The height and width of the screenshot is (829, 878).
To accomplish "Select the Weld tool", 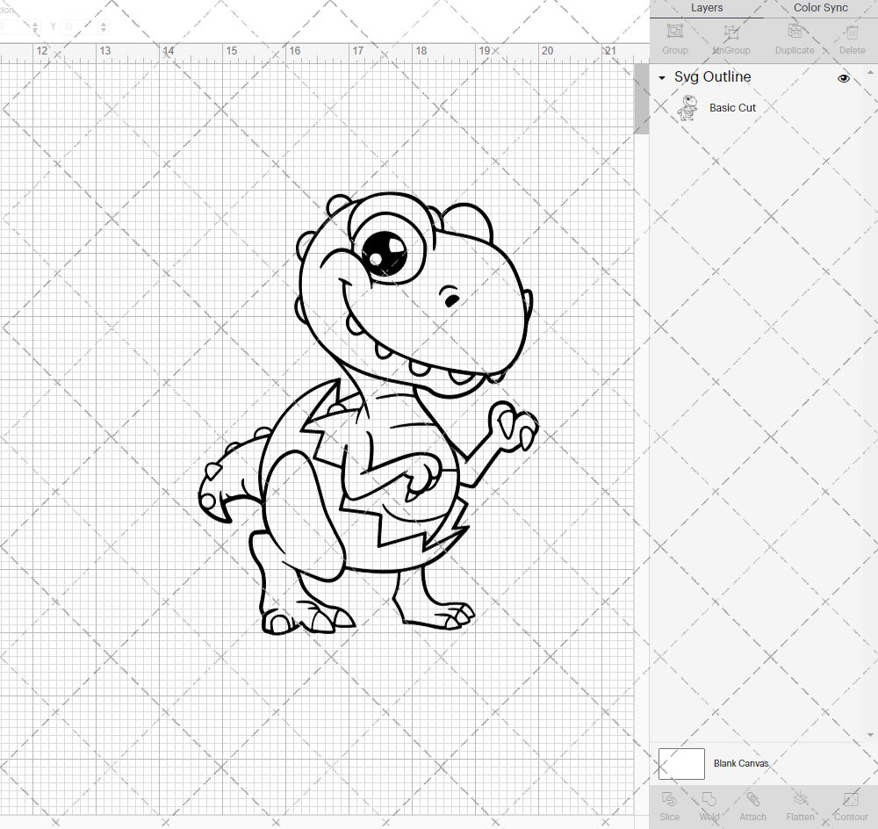I will point(709,804).
